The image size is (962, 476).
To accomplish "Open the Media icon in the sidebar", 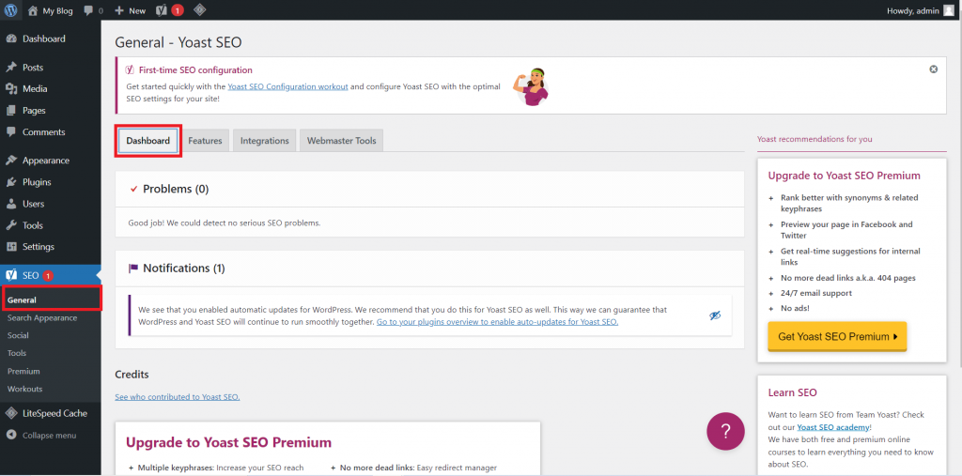I will point(11,89).
